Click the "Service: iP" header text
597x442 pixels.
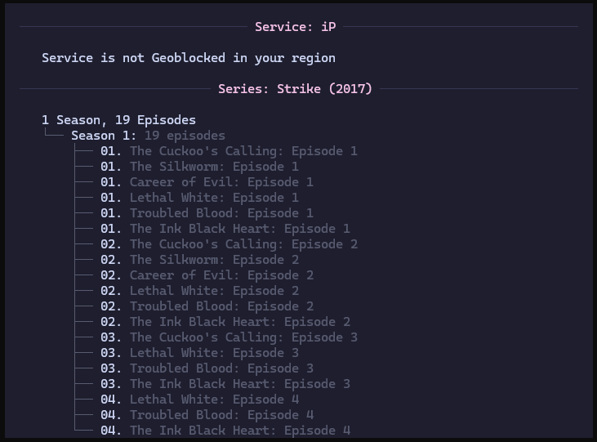coord(295,27)
